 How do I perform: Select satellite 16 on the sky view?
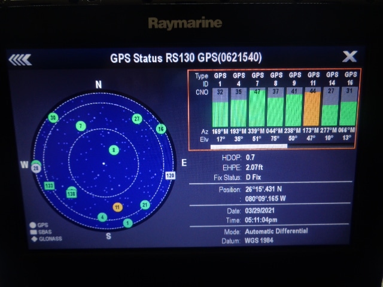[x=161, y=129]
